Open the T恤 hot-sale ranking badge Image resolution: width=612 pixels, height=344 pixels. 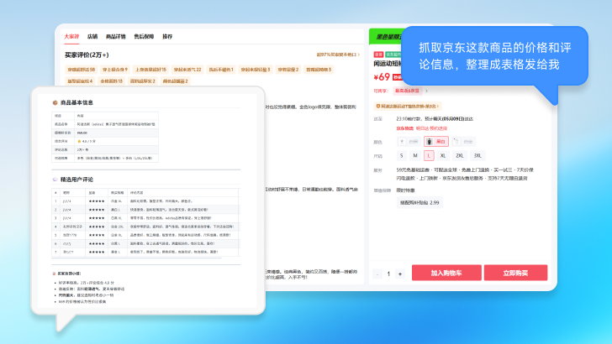[x=408, y=106]
